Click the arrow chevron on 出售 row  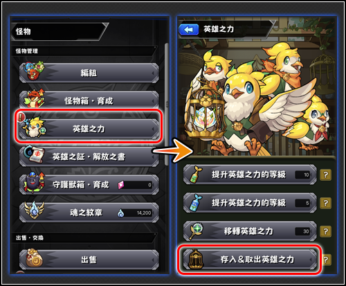tap(153, 260)
